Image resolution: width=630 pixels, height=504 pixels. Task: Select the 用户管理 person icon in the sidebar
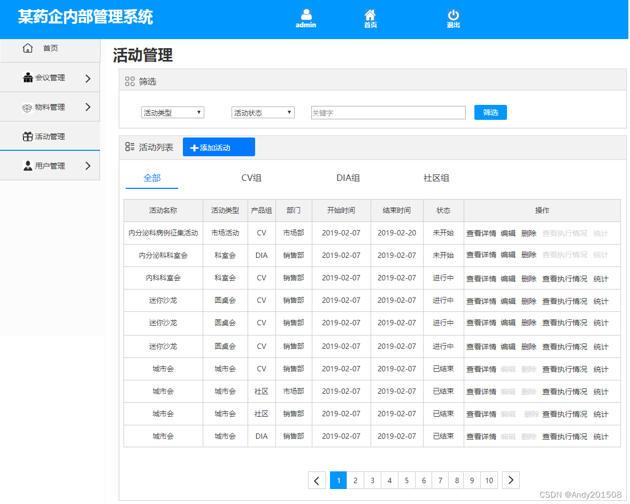point(27,165)
